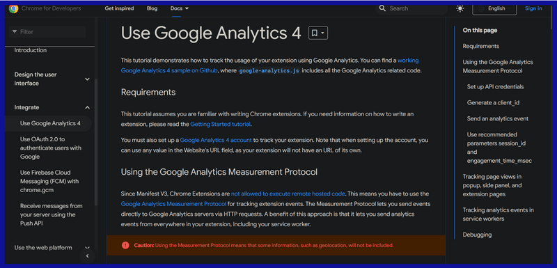Jump to Use recommended parameters session_id entry
Screen dimensions: 557x268
coord(499,148)
